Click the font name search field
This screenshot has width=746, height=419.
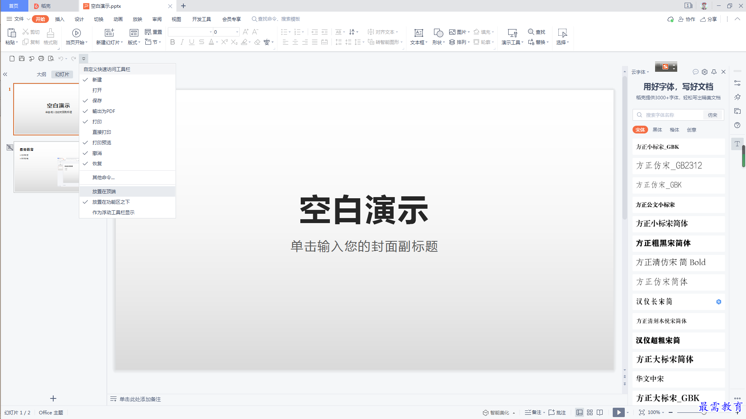(x=668, y=115)
